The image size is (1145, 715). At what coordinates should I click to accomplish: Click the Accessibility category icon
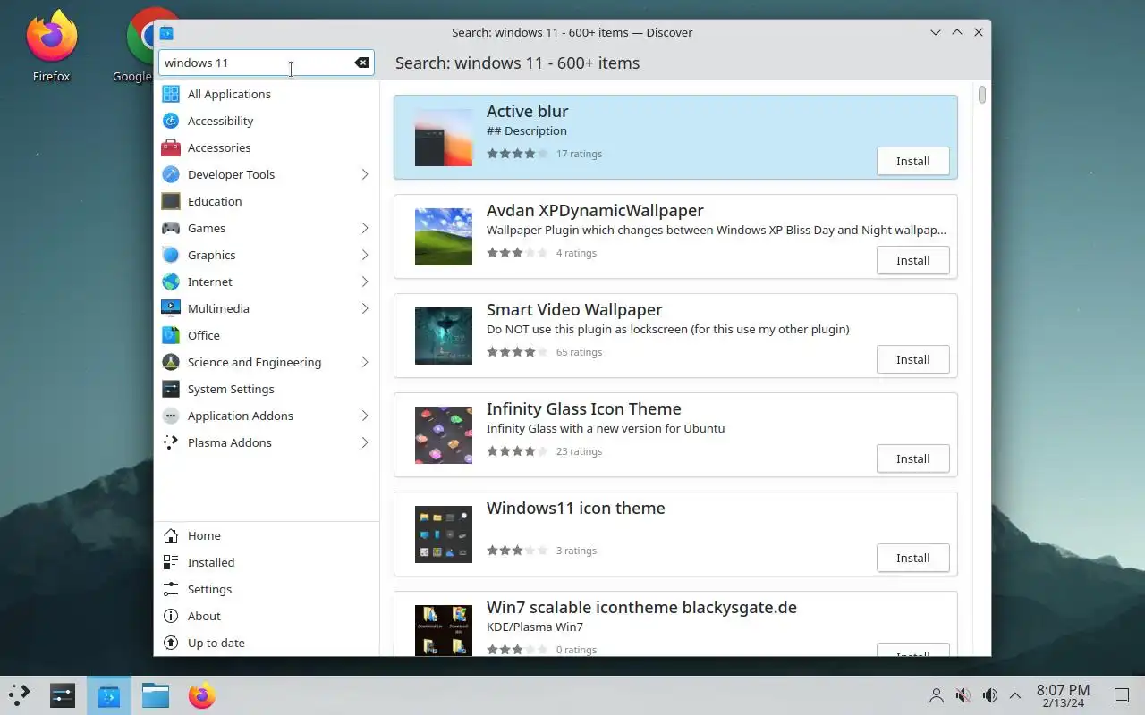click(171, 121)
